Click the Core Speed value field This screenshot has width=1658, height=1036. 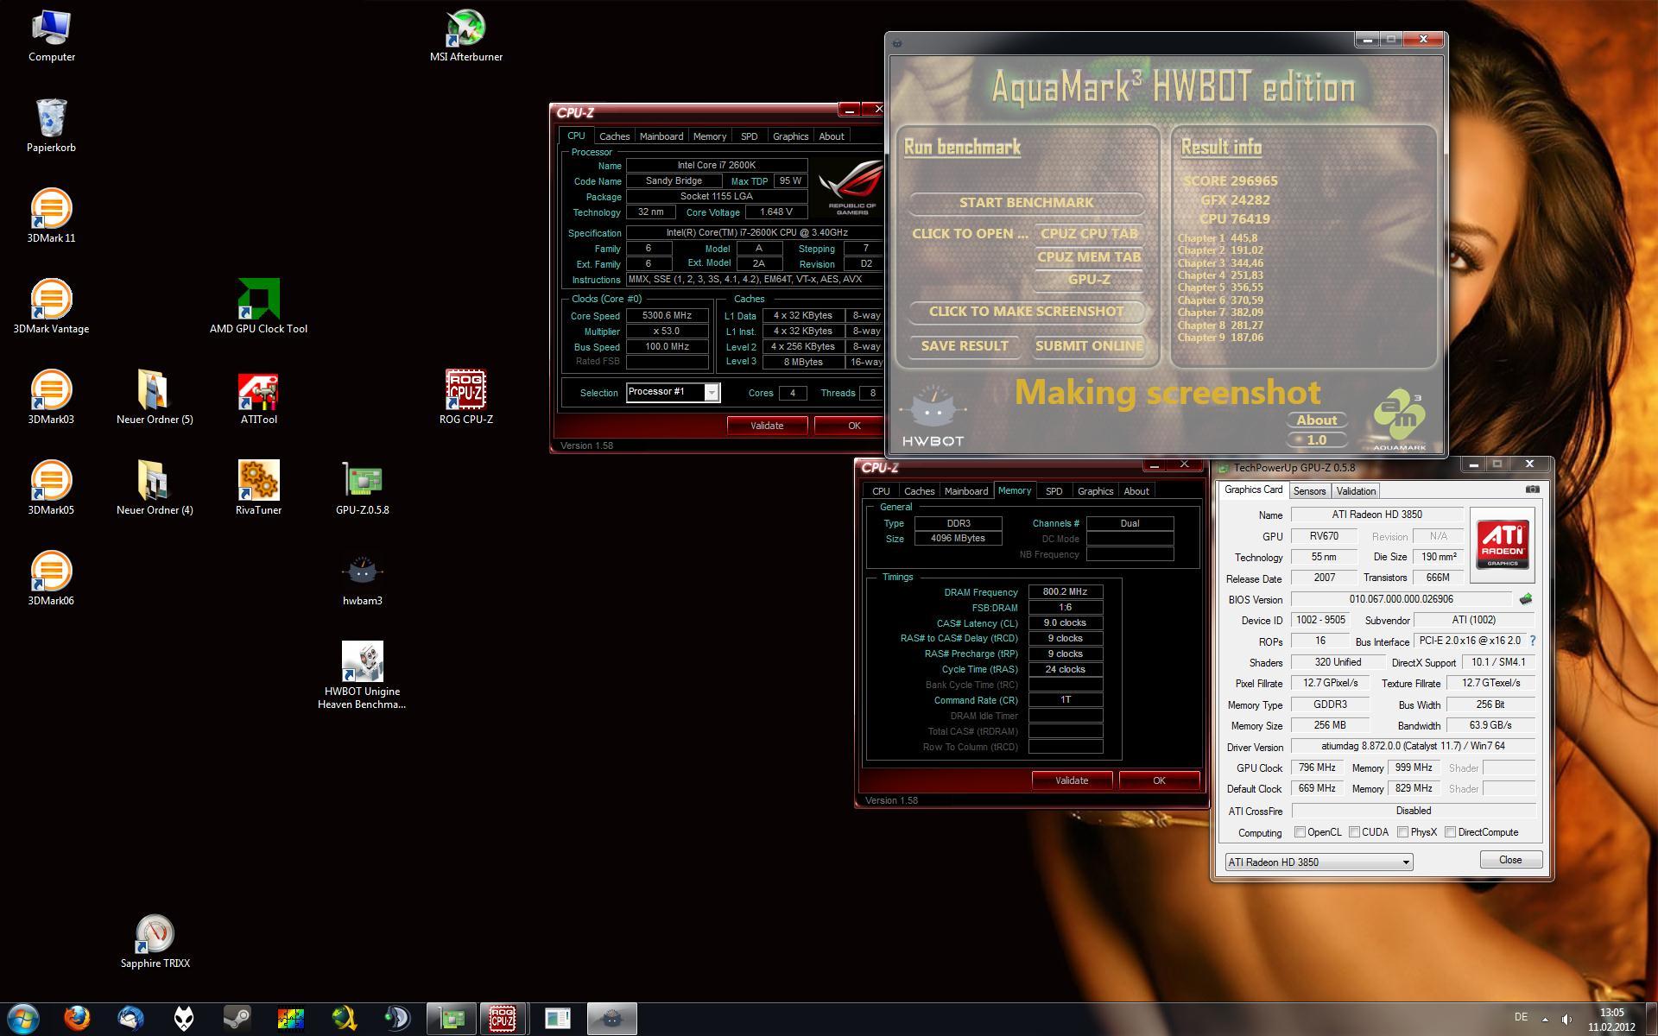point(667,316)
